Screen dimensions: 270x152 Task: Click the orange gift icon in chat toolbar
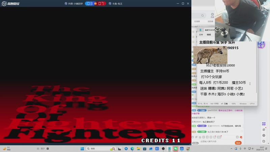point(241,137)
